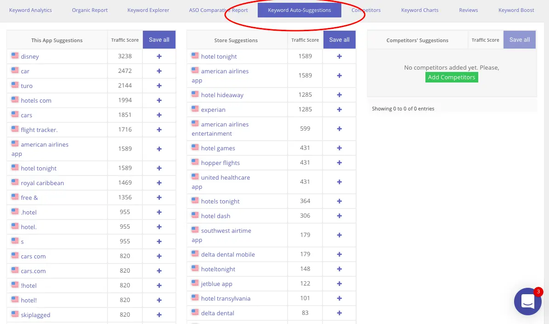Viewport: 549px width, 324px height.
Task: Open ASO Comparative Report tab
Action: (x=218, y=10)
